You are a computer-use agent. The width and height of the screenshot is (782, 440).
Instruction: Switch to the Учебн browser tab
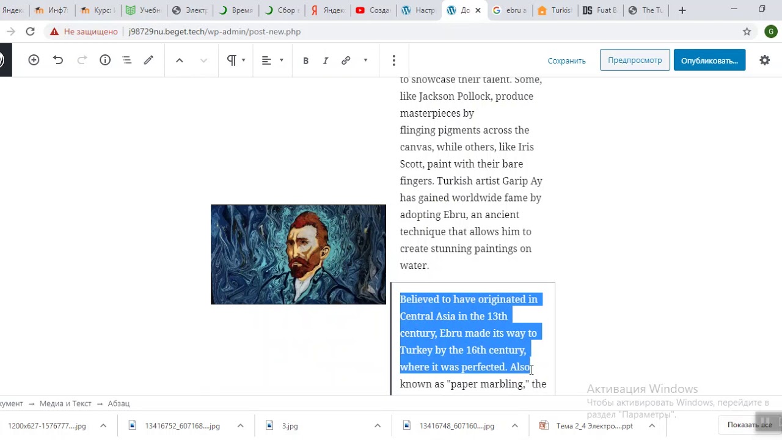(x=144, y=10)
